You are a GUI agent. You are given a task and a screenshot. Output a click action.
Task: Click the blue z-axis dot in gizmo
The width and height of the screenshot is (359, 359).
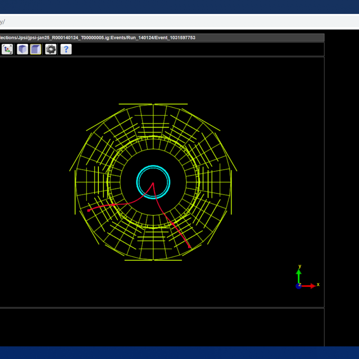[298, 286]
